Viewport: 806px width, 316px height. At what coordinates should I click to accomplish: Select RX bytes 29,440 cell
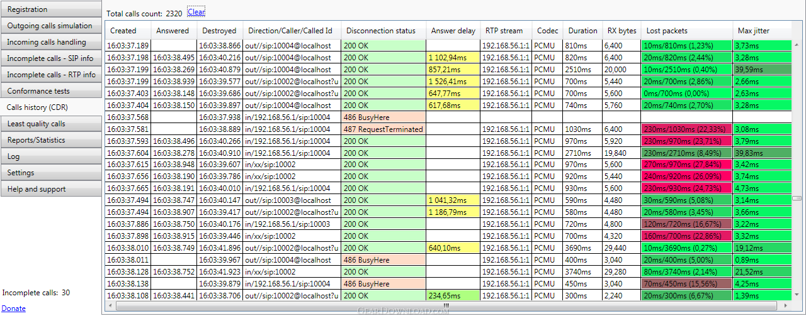click(x=622, y=248)
